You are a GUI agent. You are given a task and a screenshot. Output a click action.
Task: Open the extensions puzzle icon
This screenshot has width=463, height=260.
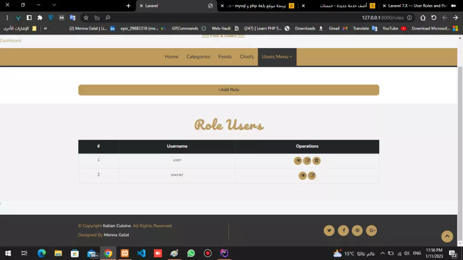coord(40,18)
